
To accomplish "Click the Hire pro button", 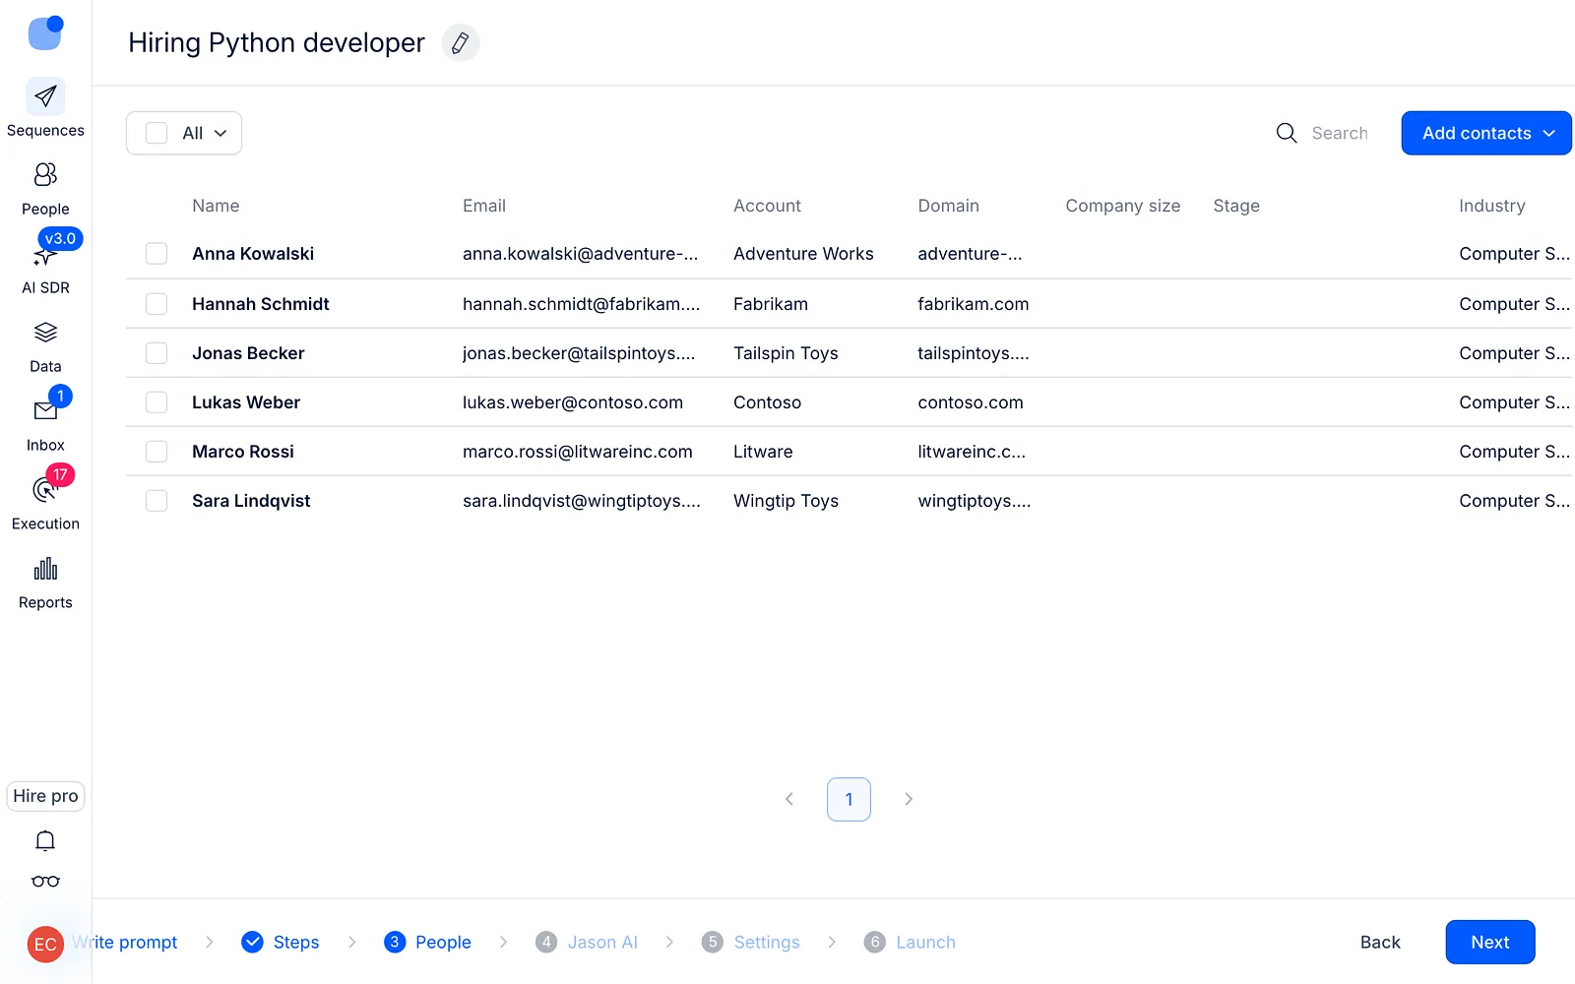I will tap(45, 796).
